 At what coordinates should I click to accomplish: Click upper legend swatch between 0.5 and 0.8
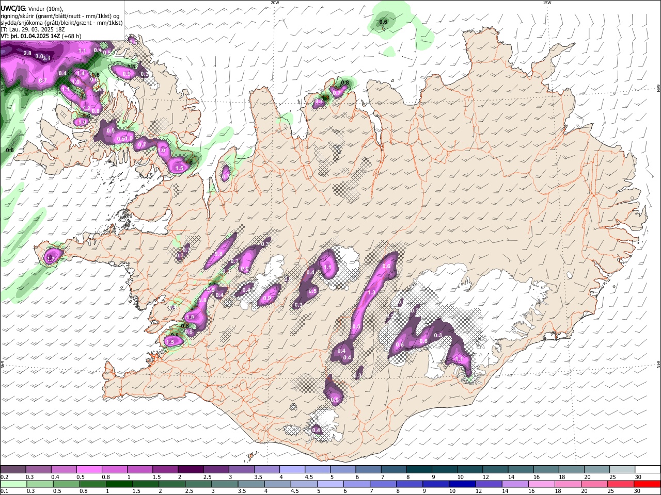click(89, 470)
